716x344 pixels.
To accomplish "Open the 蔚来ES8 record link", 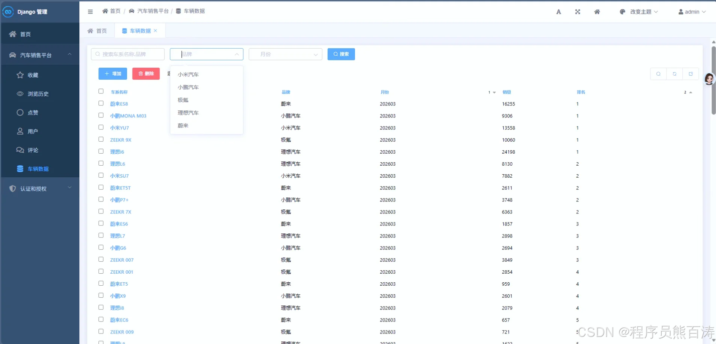I will [119, 104].
